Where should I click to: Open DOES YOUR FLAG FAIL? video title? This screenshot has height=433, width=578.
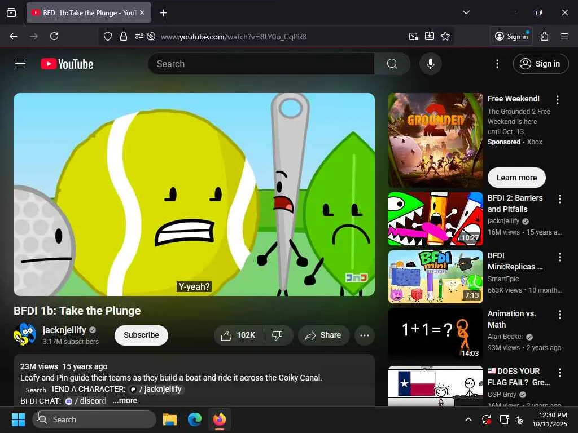[x=518, y=376]
